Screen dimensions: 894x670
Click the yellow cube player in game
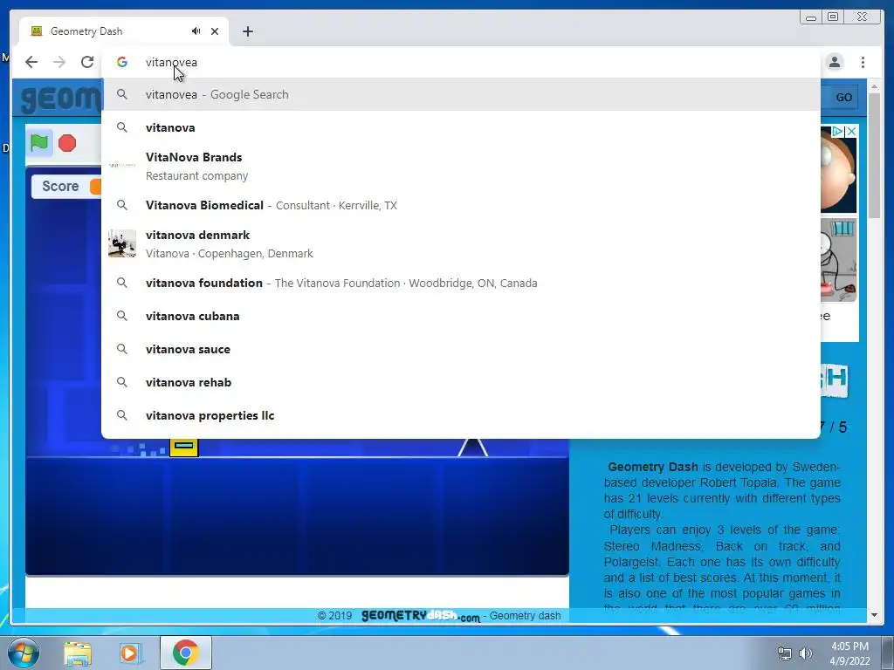click(183, 448)
